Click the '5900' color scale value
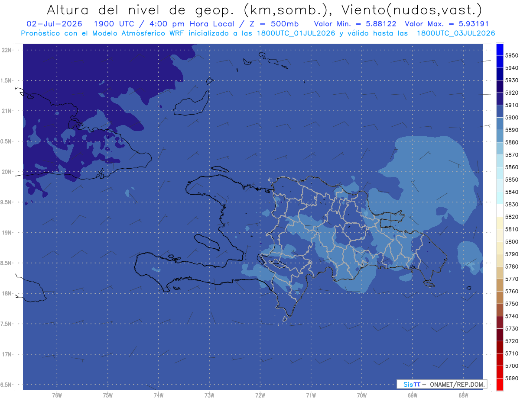520x401 pixels. [x=512, y=117]
